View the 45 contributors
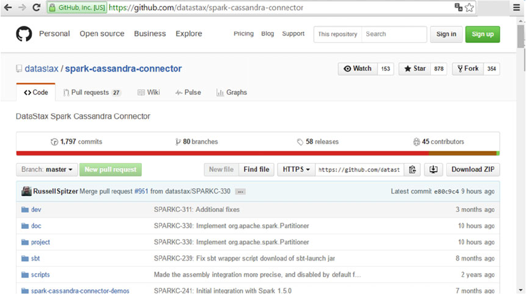The width and height of the screenshot is (526, 294). coord(439,142)
